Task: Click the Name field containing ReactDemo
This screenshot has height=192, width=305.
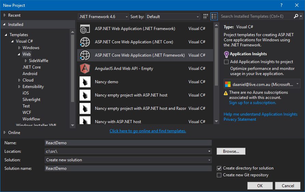Action: coord(128,143)
